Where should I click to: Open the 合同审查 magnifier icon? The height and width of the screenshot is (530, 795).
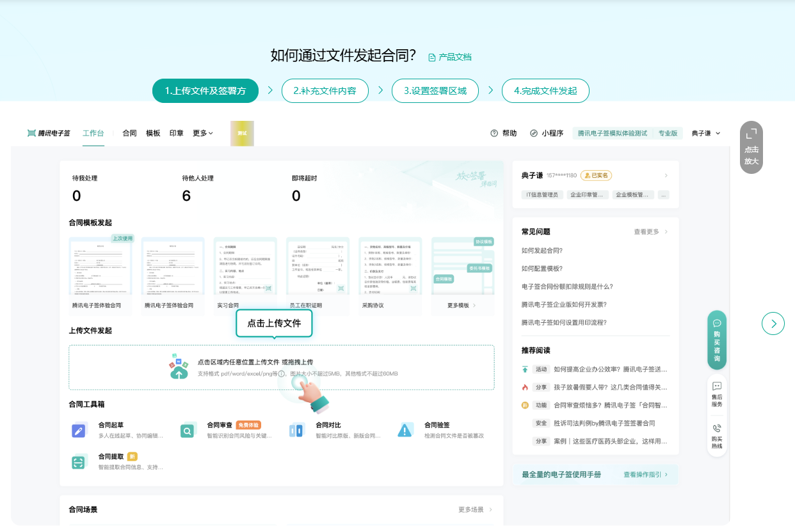click(187, 430)
